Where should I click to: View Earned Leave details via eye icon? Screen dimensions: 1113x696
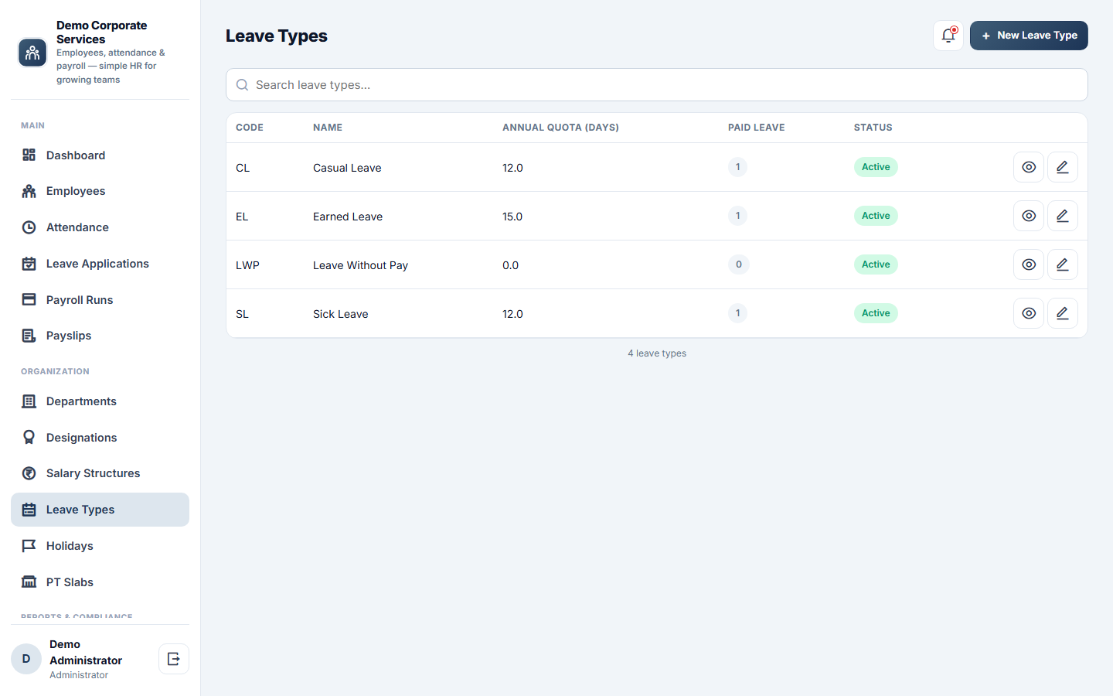1029,216
